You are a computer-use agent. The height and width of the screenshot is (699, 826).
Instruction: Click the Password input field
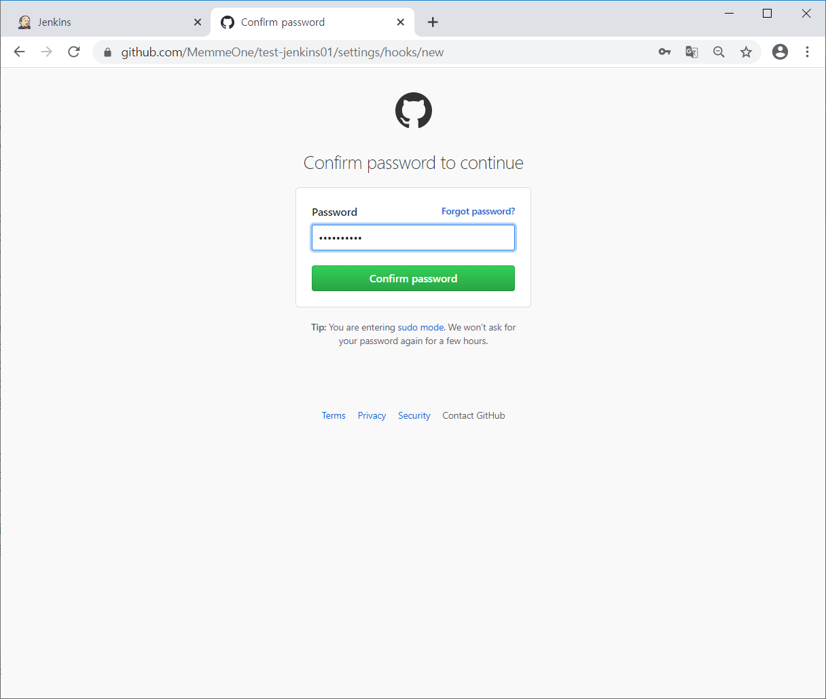(x=413, y=238)
